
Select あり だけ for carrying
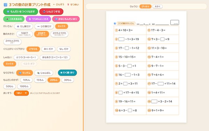click(48, 49)
